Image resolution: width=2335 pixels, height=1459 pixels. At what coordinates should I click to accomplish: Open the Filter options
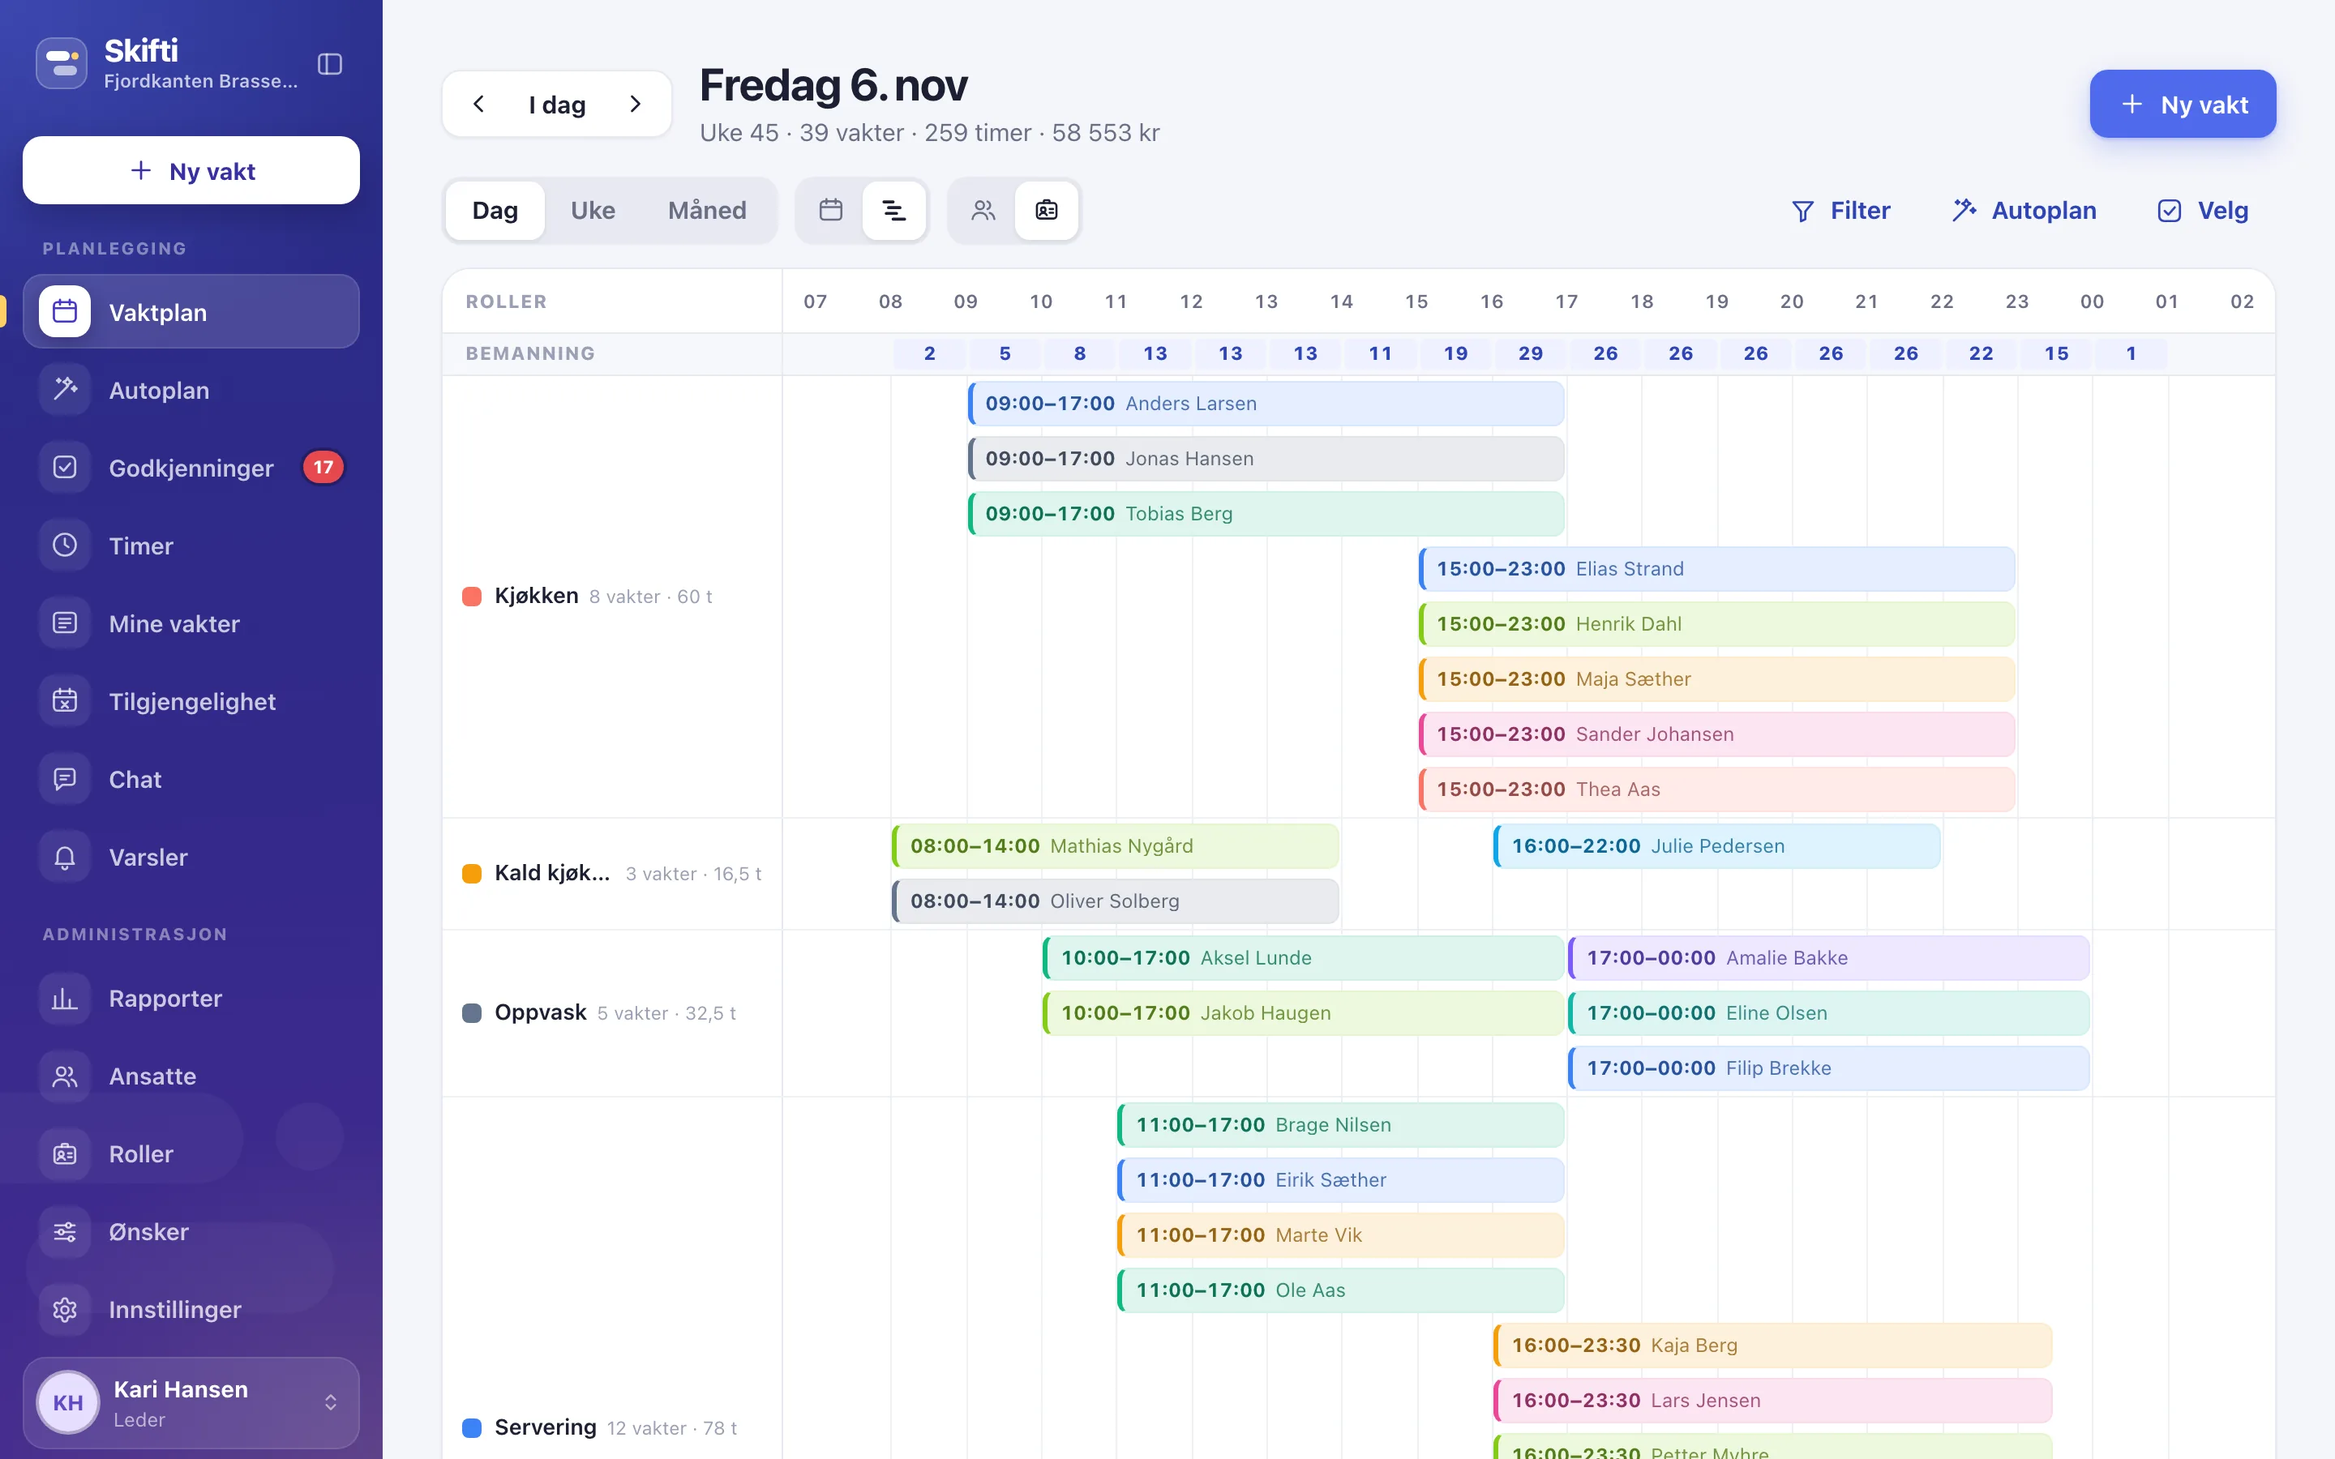[1841, 211]
